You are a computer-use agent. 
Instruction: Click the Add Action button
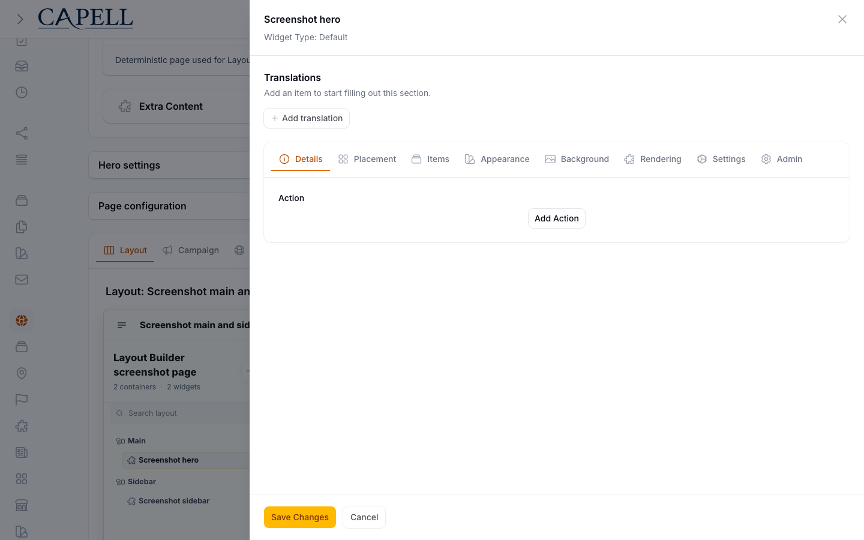(x=557, y=218)
